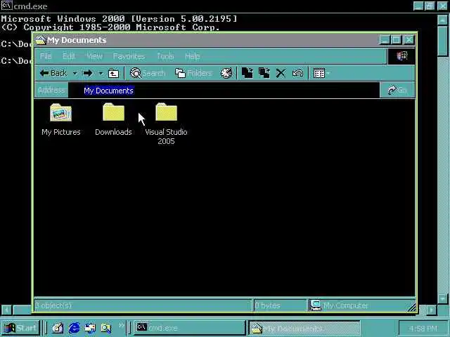Screen dimensions: 450x337
Task: Click cmd.exe scrollbar down arrow
Action: point(442,298)
